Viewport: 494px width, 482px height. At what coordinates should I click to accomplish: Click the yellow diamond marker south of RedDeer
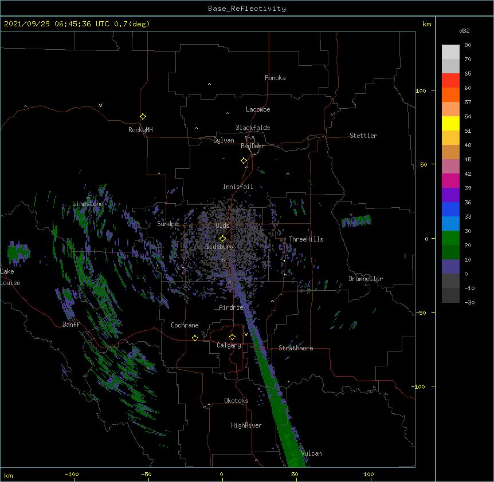coord(244,161)
